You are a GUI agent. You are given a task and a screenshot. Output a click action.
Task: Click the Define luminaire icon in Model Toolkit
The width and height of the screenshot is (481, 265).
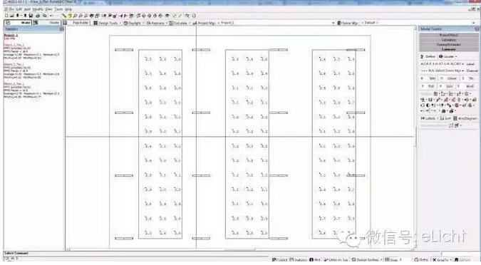[x=422, y=56]
